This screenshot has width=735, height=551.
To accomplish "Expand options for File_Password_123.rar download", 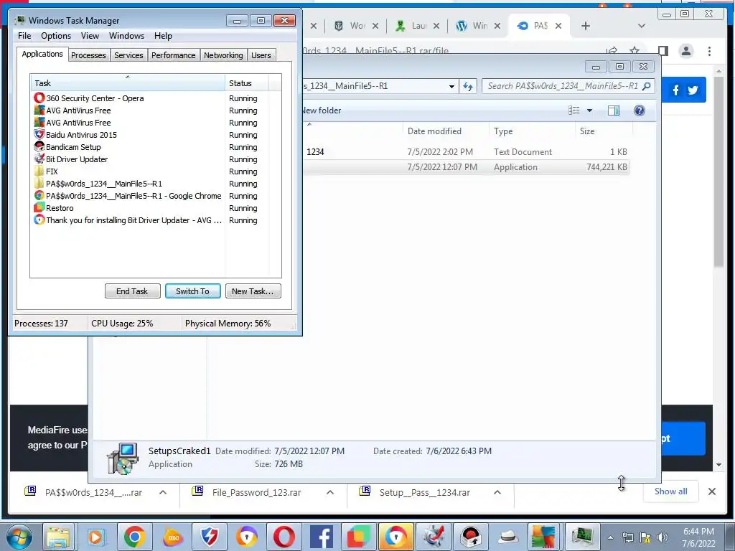I will [x=330, y=492].
